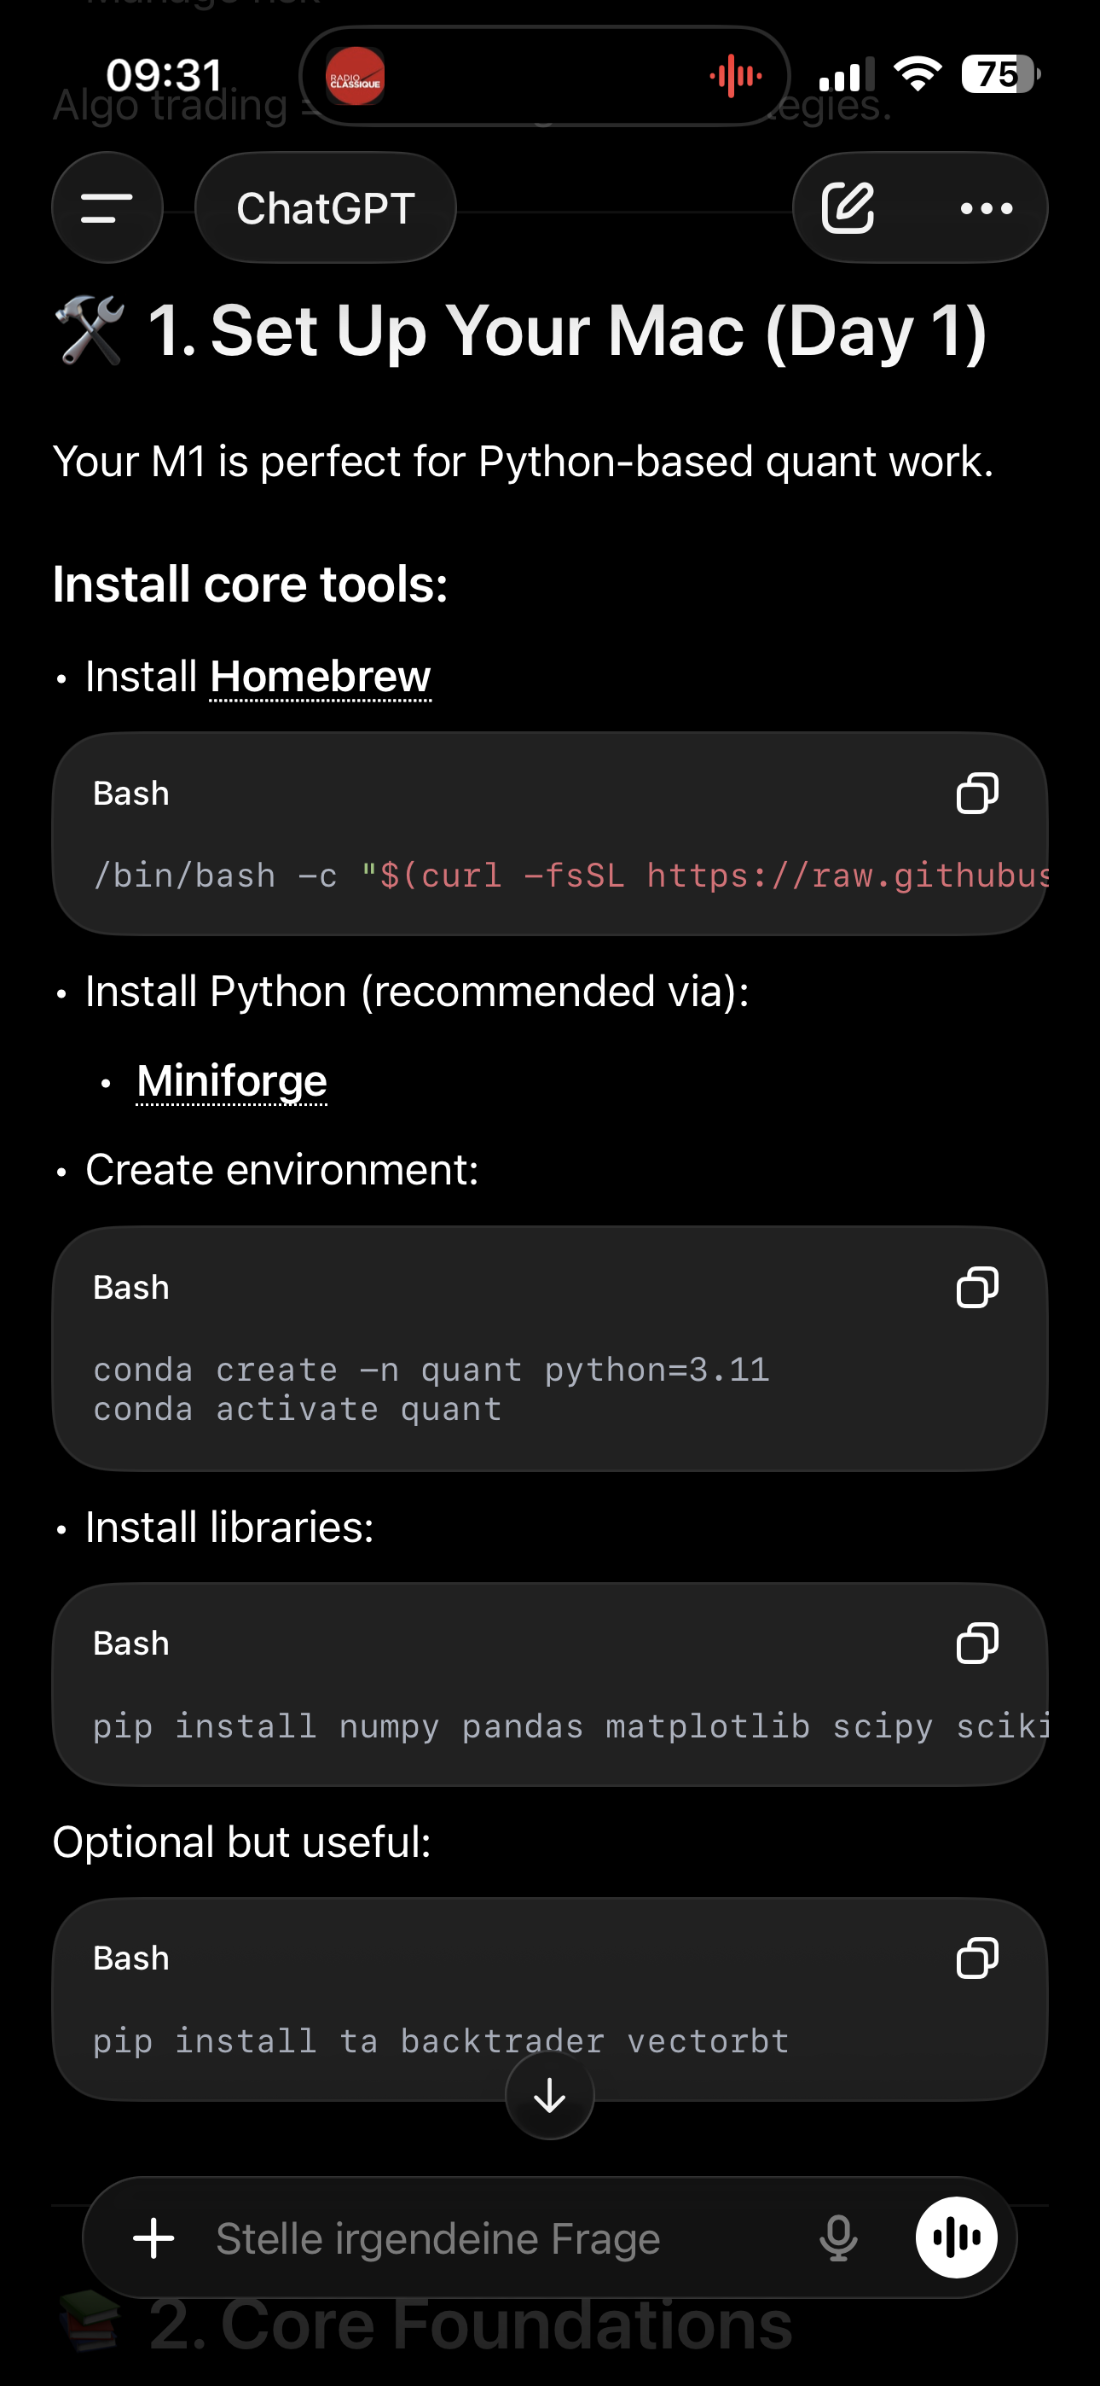Open the sidebar menu icon
The width and height of the screenshot is (1100, 2386).
tap(107, 207)
